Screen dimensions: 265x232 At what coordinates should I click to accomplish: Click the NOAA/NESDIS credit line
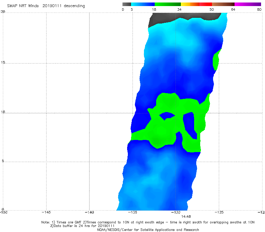[148, 230]
